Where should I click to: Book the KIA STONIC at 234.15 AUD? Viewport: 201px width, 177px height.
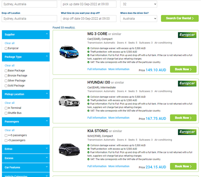(183, 166)
